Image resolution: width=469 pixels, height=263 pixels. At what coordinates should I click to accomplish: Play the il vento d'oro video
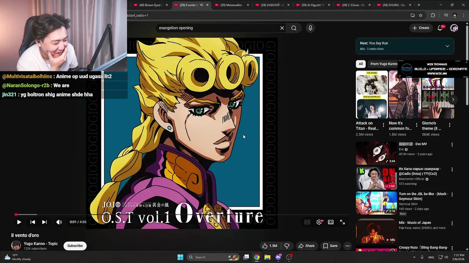(19, 222)
